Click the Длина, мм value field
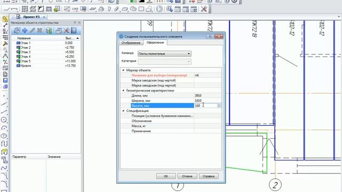The width and height of the screenshot is (342, 192). pos(207,95)
